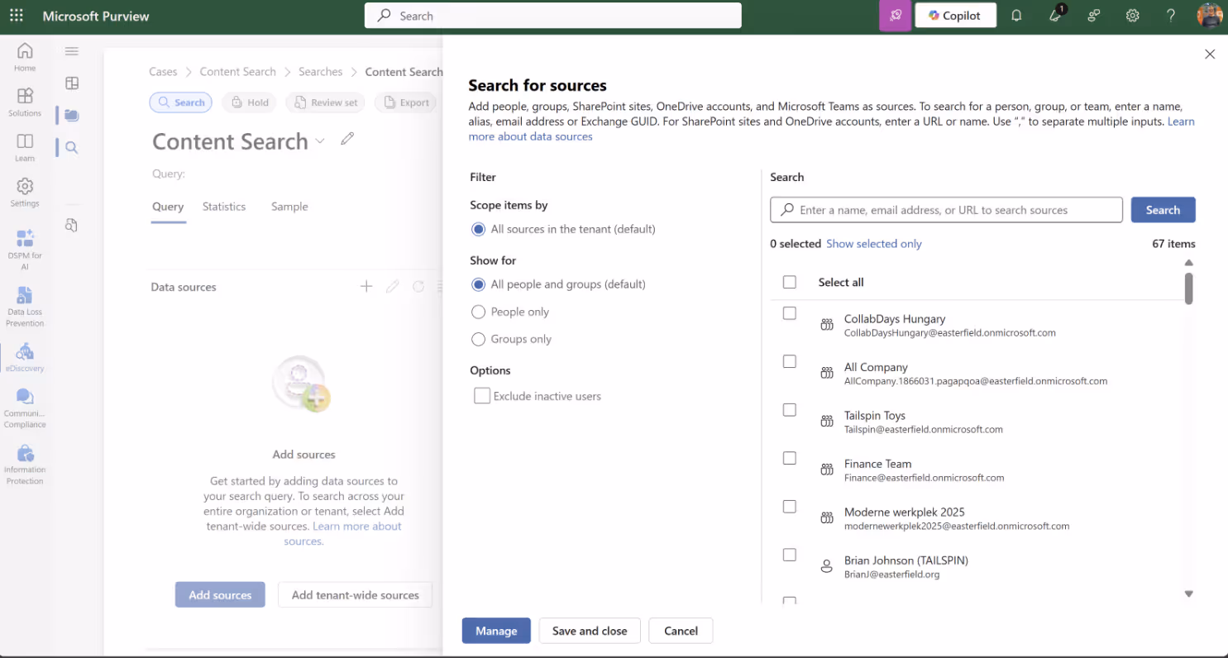Click the sources list scrollbar down arrow
The height and width of the screenshot is (658, 1228).
click(1189, 594)
